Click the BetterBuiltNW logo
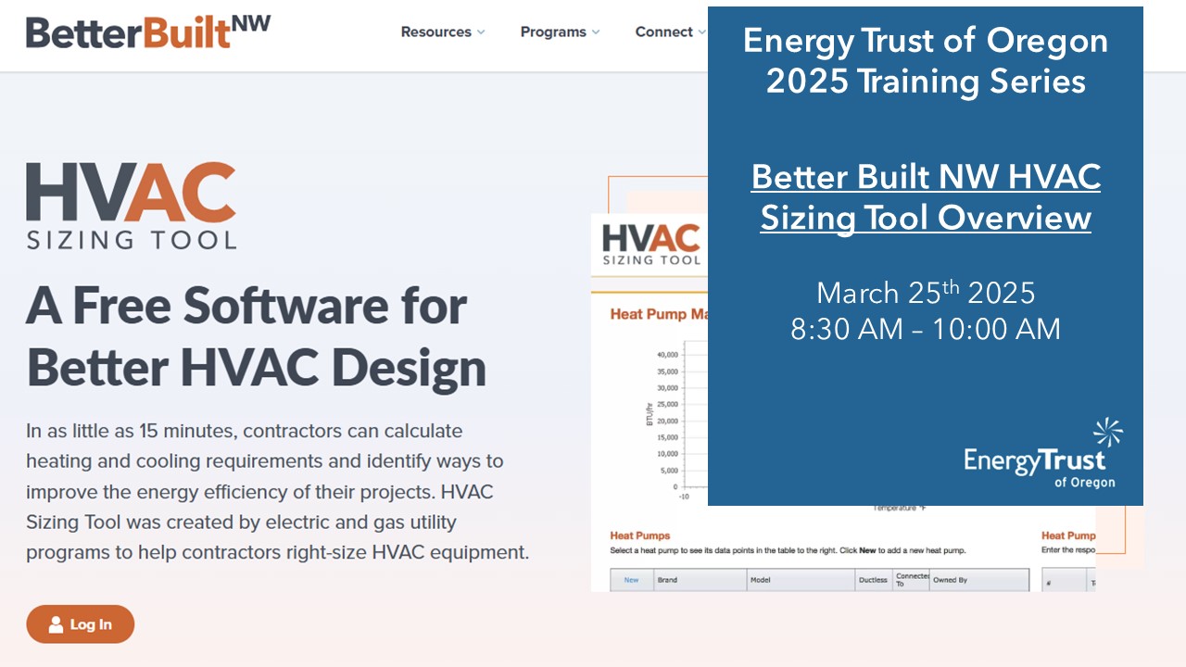This screenshot has width=1186, height=667. 148,31
